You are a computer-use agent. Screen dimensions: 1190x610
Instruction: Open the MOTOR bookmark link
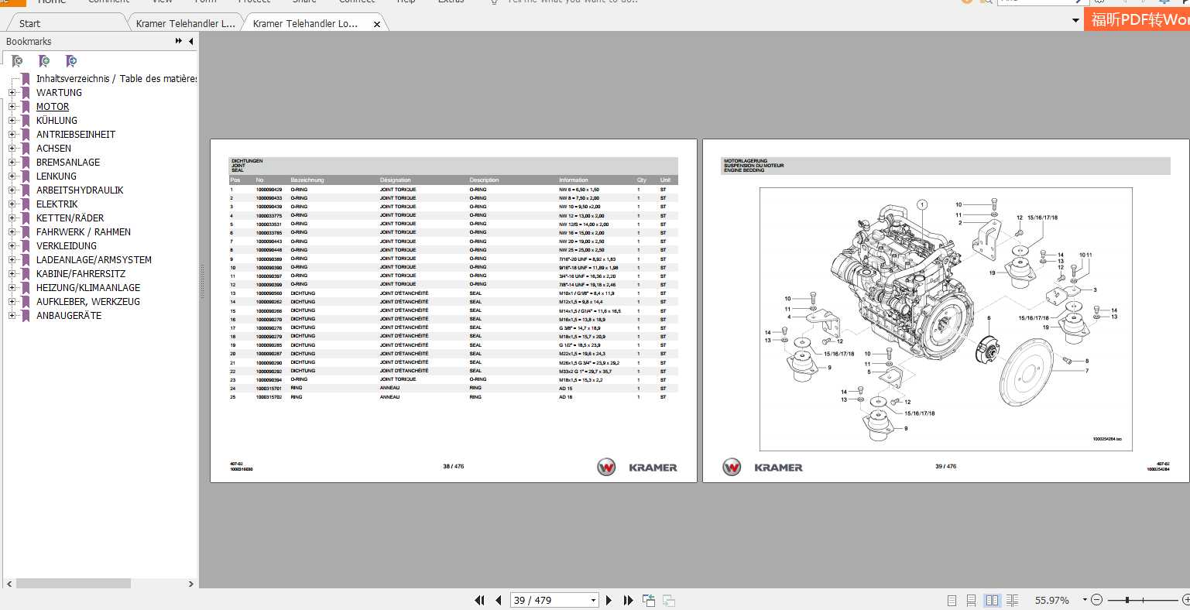click(53, 107)
